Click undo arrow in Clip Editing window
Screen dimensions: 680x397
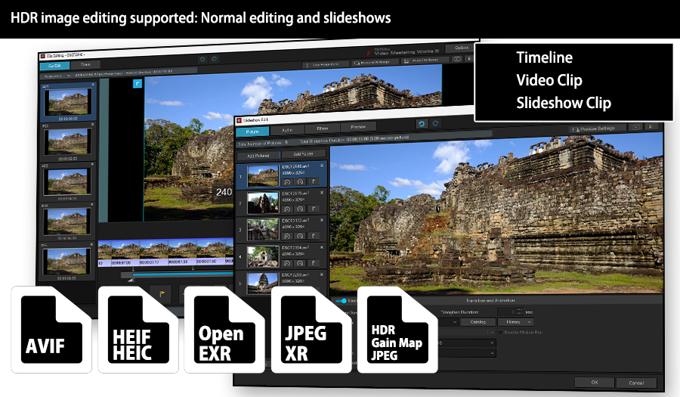(202, 59)
